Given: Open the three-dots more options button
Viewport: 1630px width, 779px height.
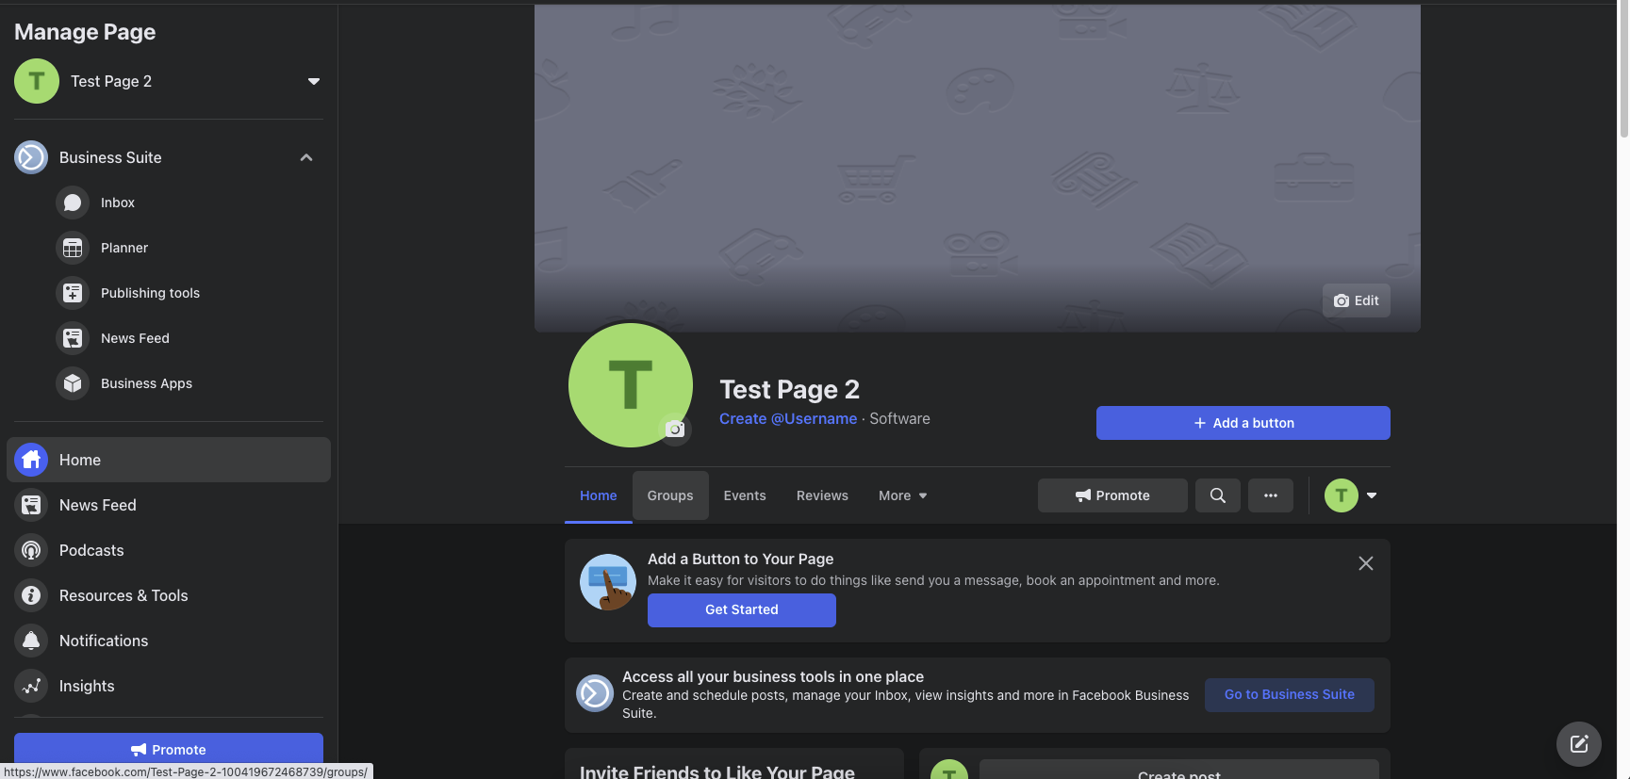Looking at the screenshot, I should tap(1271, 495).
